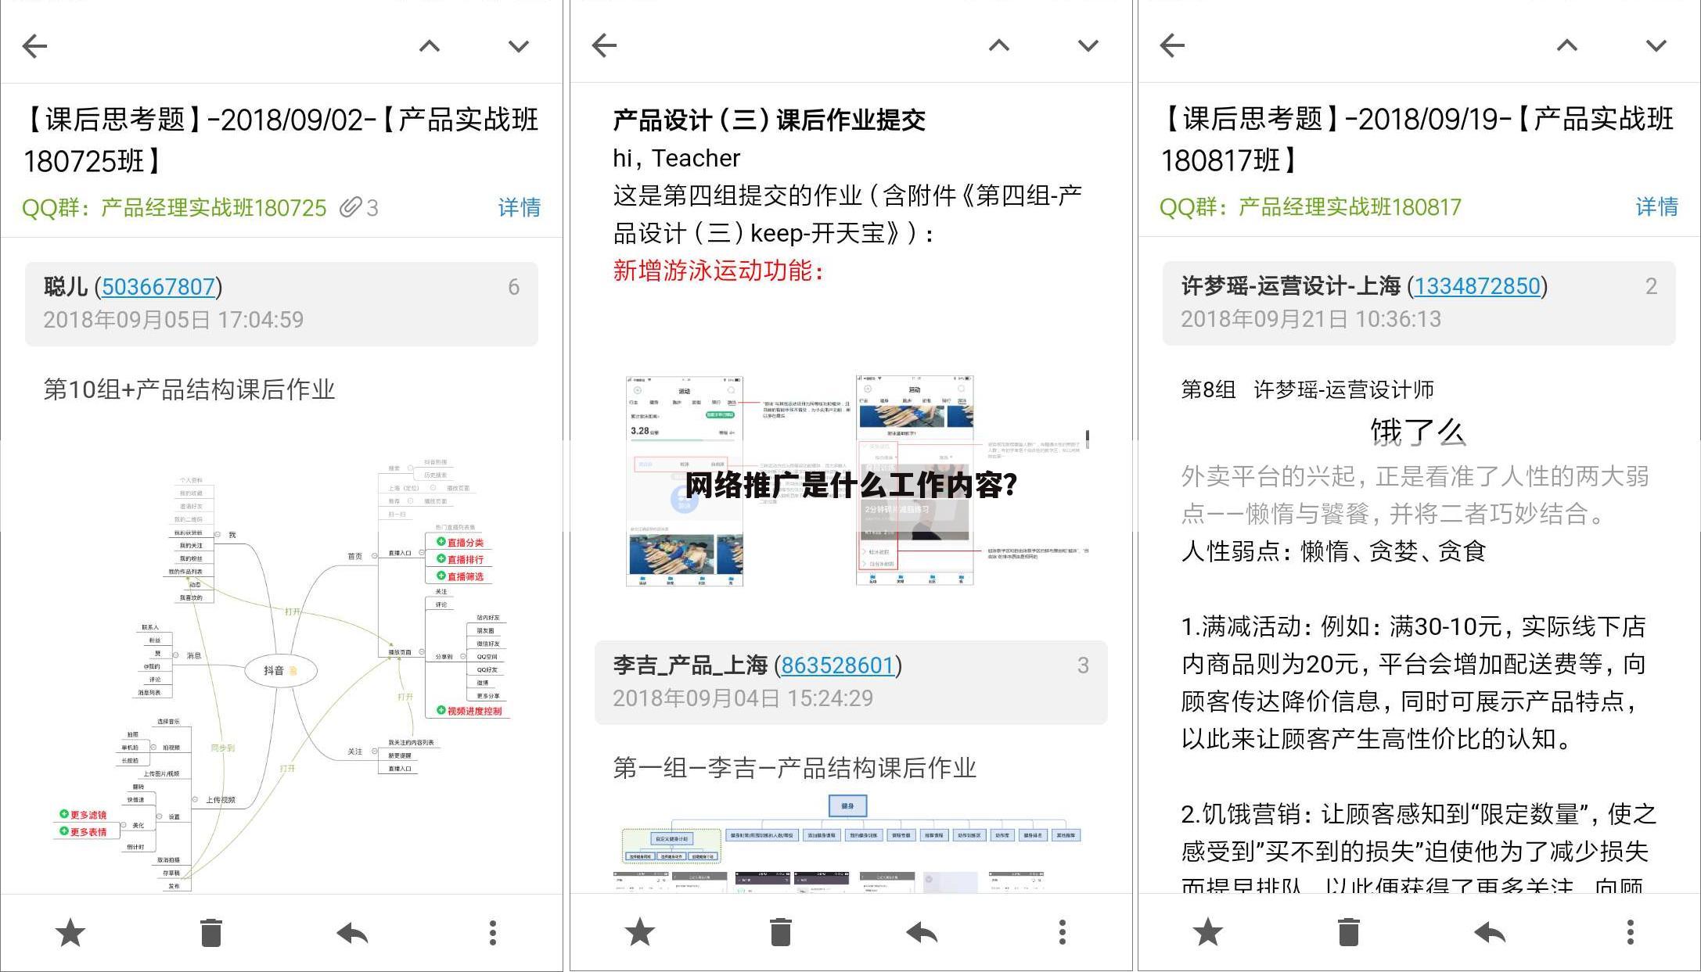Reply to the email on left screen
Screen dimensions: 1701x972
pos(352,932)
